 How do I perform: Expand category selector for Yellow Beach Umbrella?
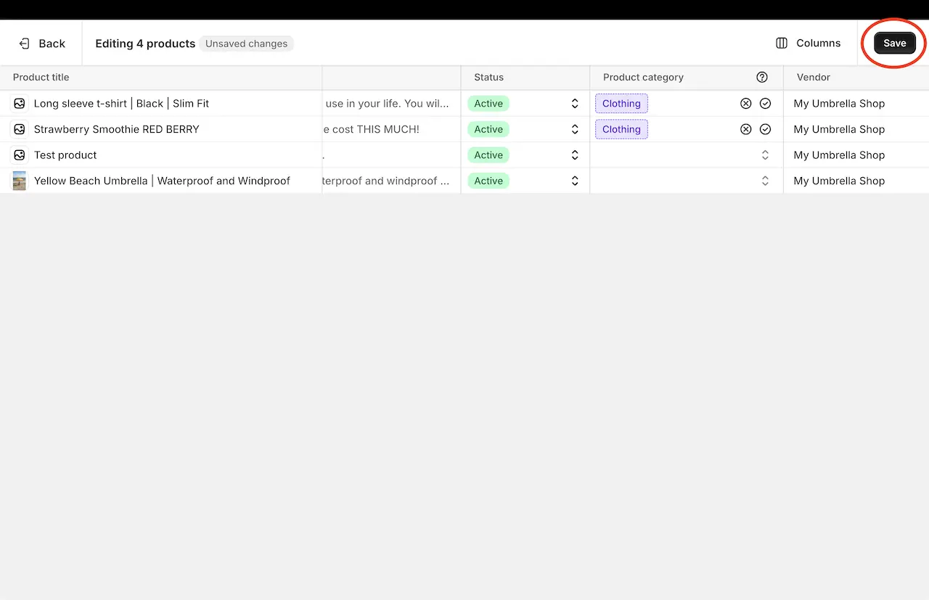click(764, 181)
